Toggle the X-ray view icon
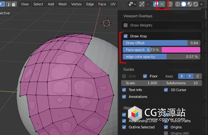The image size is (208, 135). (x=170, y=4)
